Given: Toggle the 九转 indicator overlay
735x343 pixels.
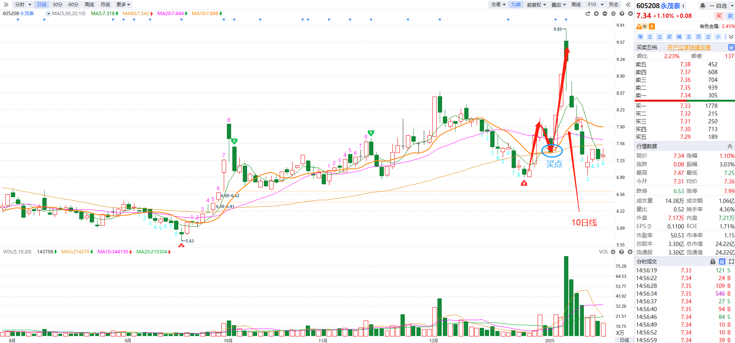Looking at the screenshot, I should pos(516,5).
